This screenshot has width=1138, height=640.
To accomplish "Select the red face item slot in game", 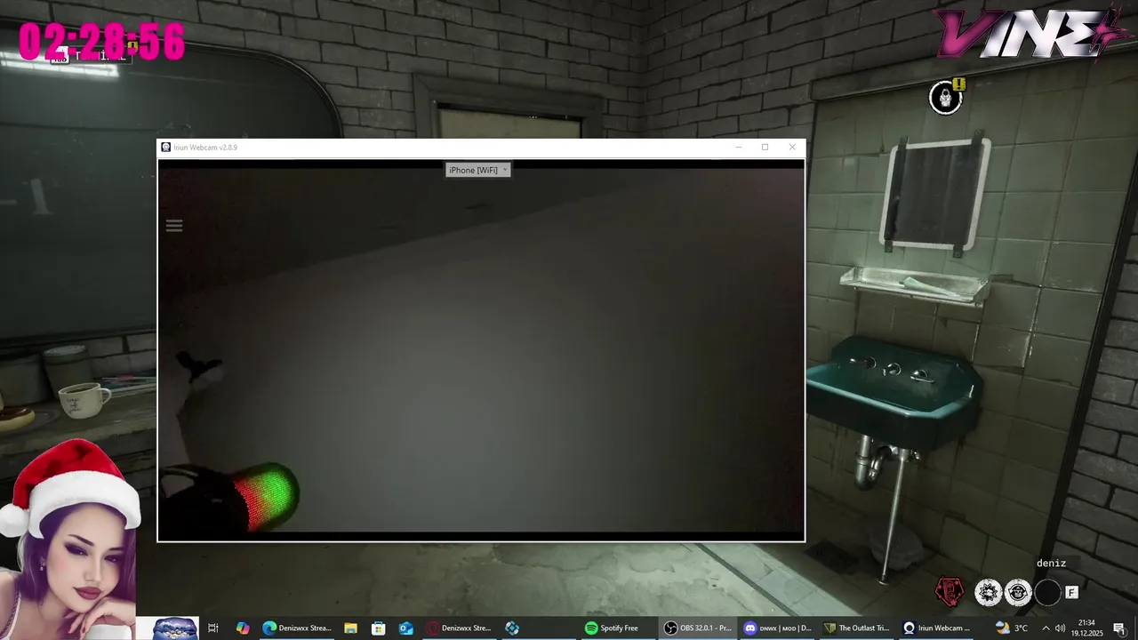I will click(x=950, y=592).
